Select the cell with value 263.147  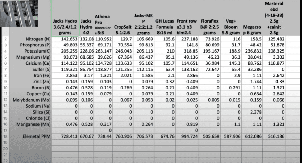(x=103, y=51)
